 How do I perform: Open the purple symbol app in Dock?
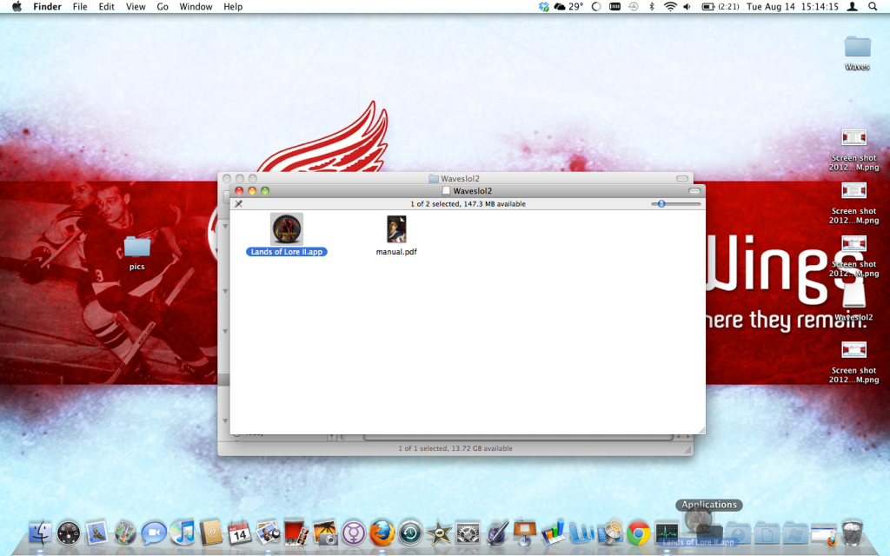pyautogui.click(x=354, y=533)
